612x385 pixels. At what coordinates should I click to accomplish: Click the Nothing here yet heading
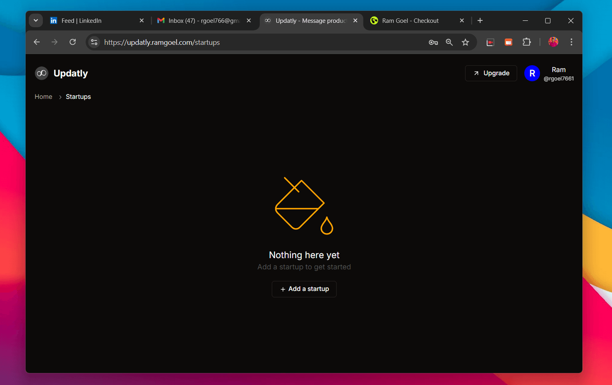click(304, 255)
